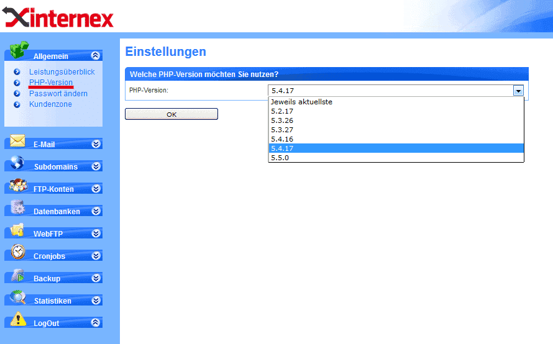
Task: Choose "Jeweils aktuellste" option
Action: click(301, 102)
